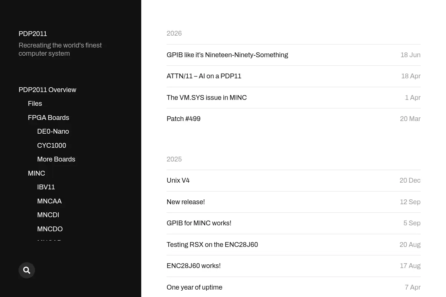Select More Boards in sidebar
This screenshot has width=446, height=297.
point(56,159)
